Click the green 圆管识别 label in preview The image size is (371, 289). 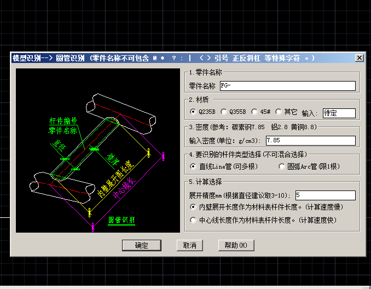[121, 220]
